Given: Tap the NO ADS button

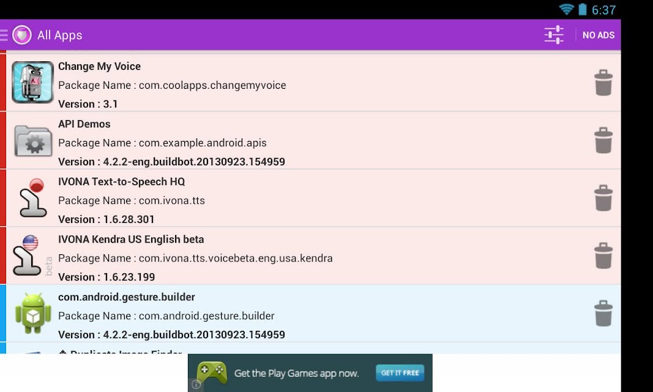Looking at the screenshot, I should 599,35.
